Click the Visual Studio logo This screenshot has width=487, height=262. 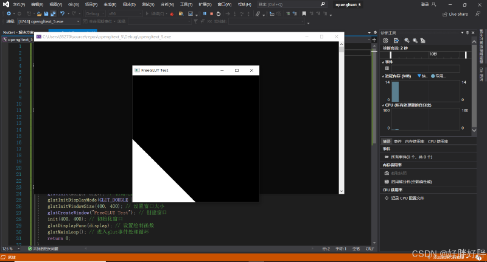pos(6,4)
